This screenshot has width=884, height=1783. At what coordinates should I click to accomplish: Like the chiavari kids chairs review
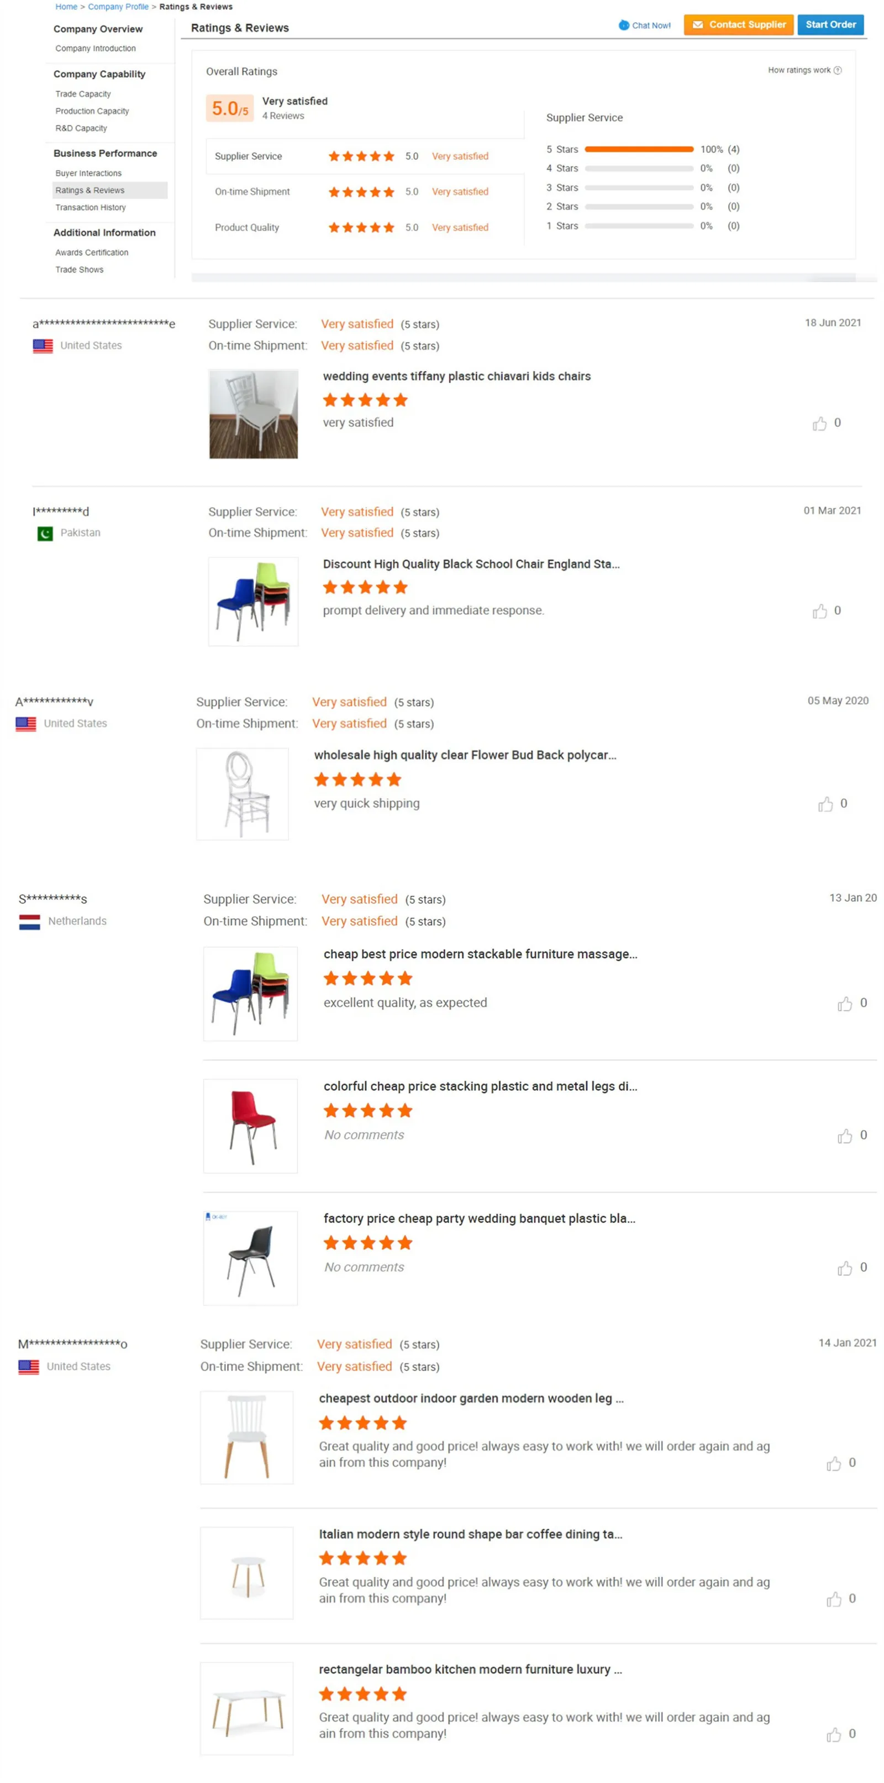click(819, 423)
